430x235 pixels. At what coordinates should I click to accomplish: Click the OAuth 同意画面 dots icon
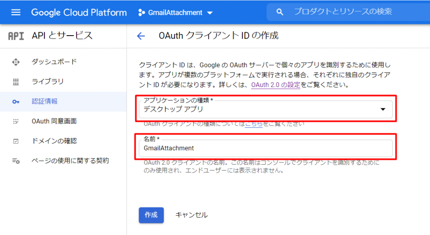pyautogui.click(x=16, y=121)
